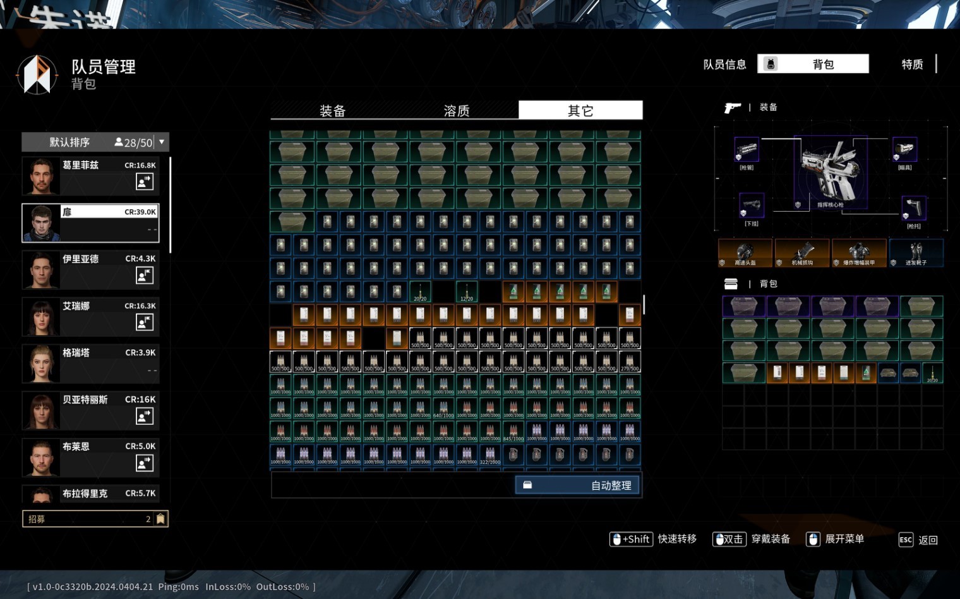Open the 装备 inventory tab
960x599 pixels.
point(332,111)
